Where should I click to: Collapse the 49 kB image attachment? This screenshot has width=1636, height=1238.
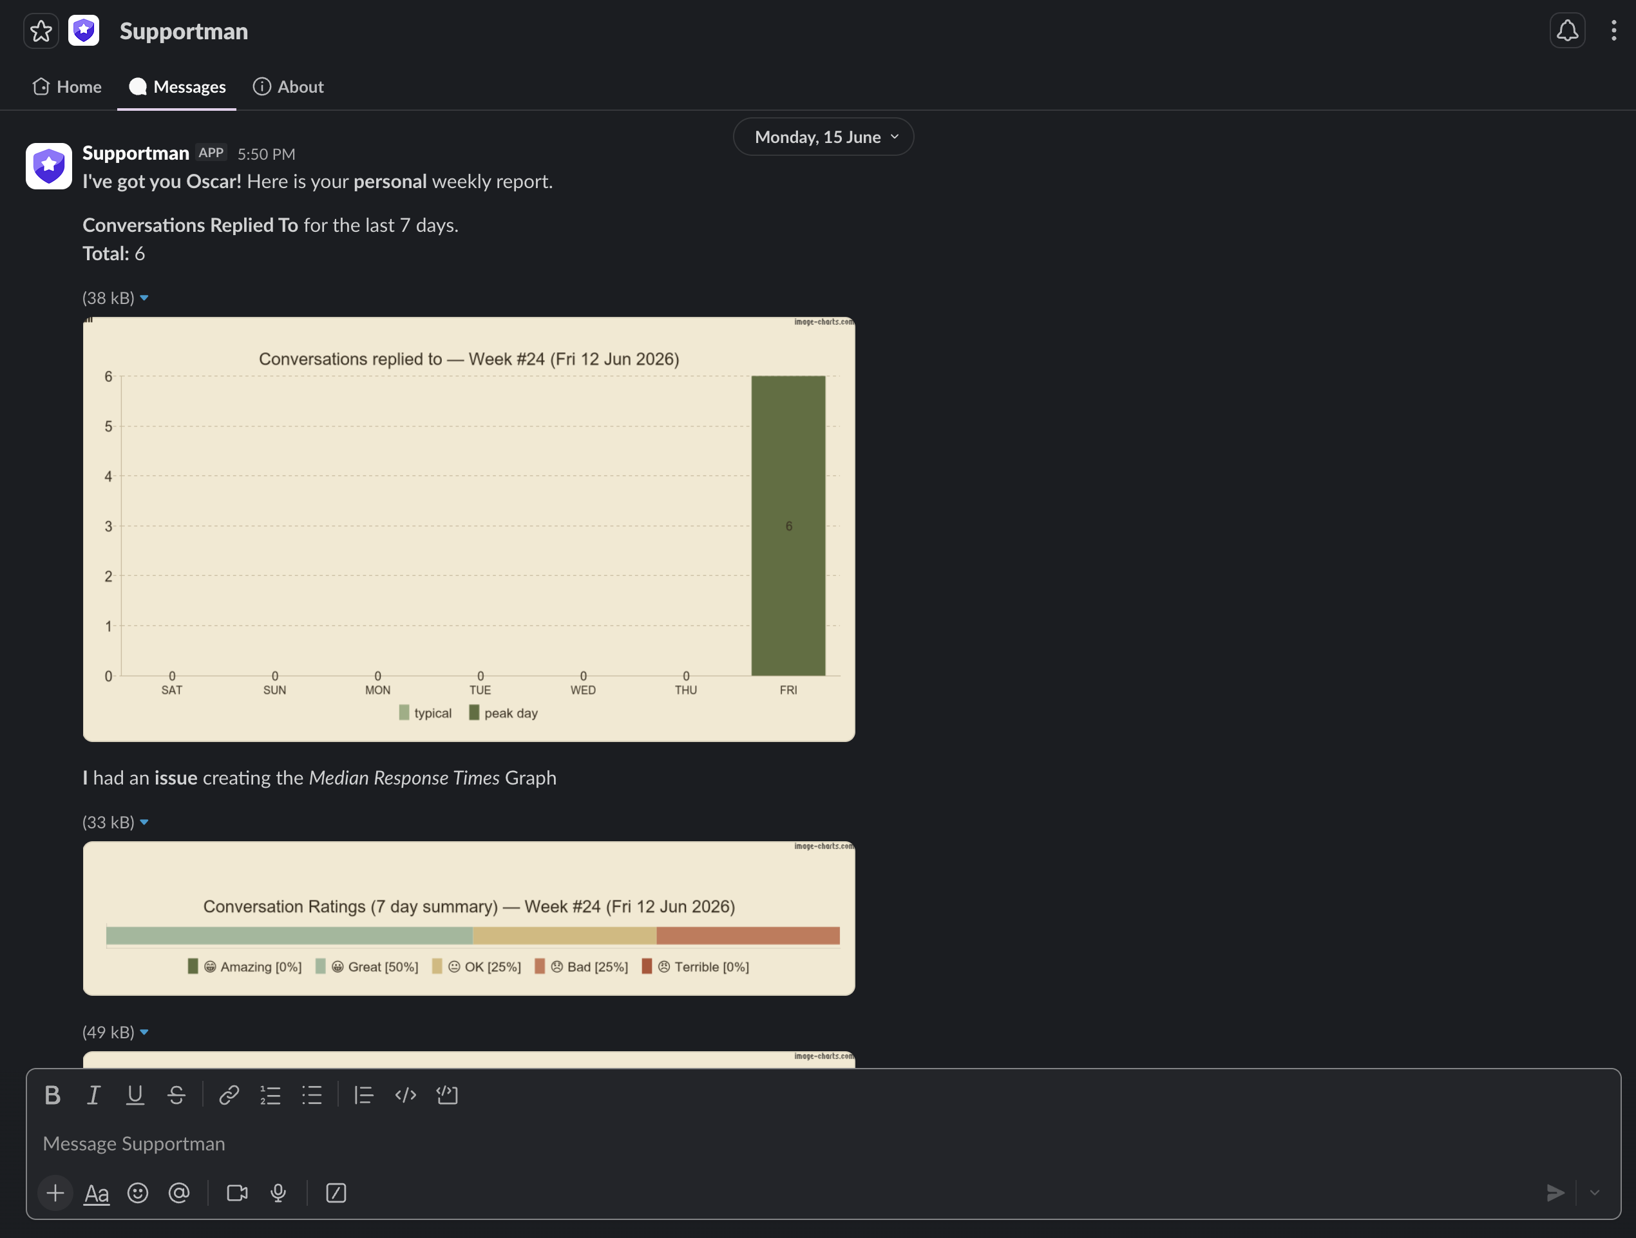[144, 1033]
